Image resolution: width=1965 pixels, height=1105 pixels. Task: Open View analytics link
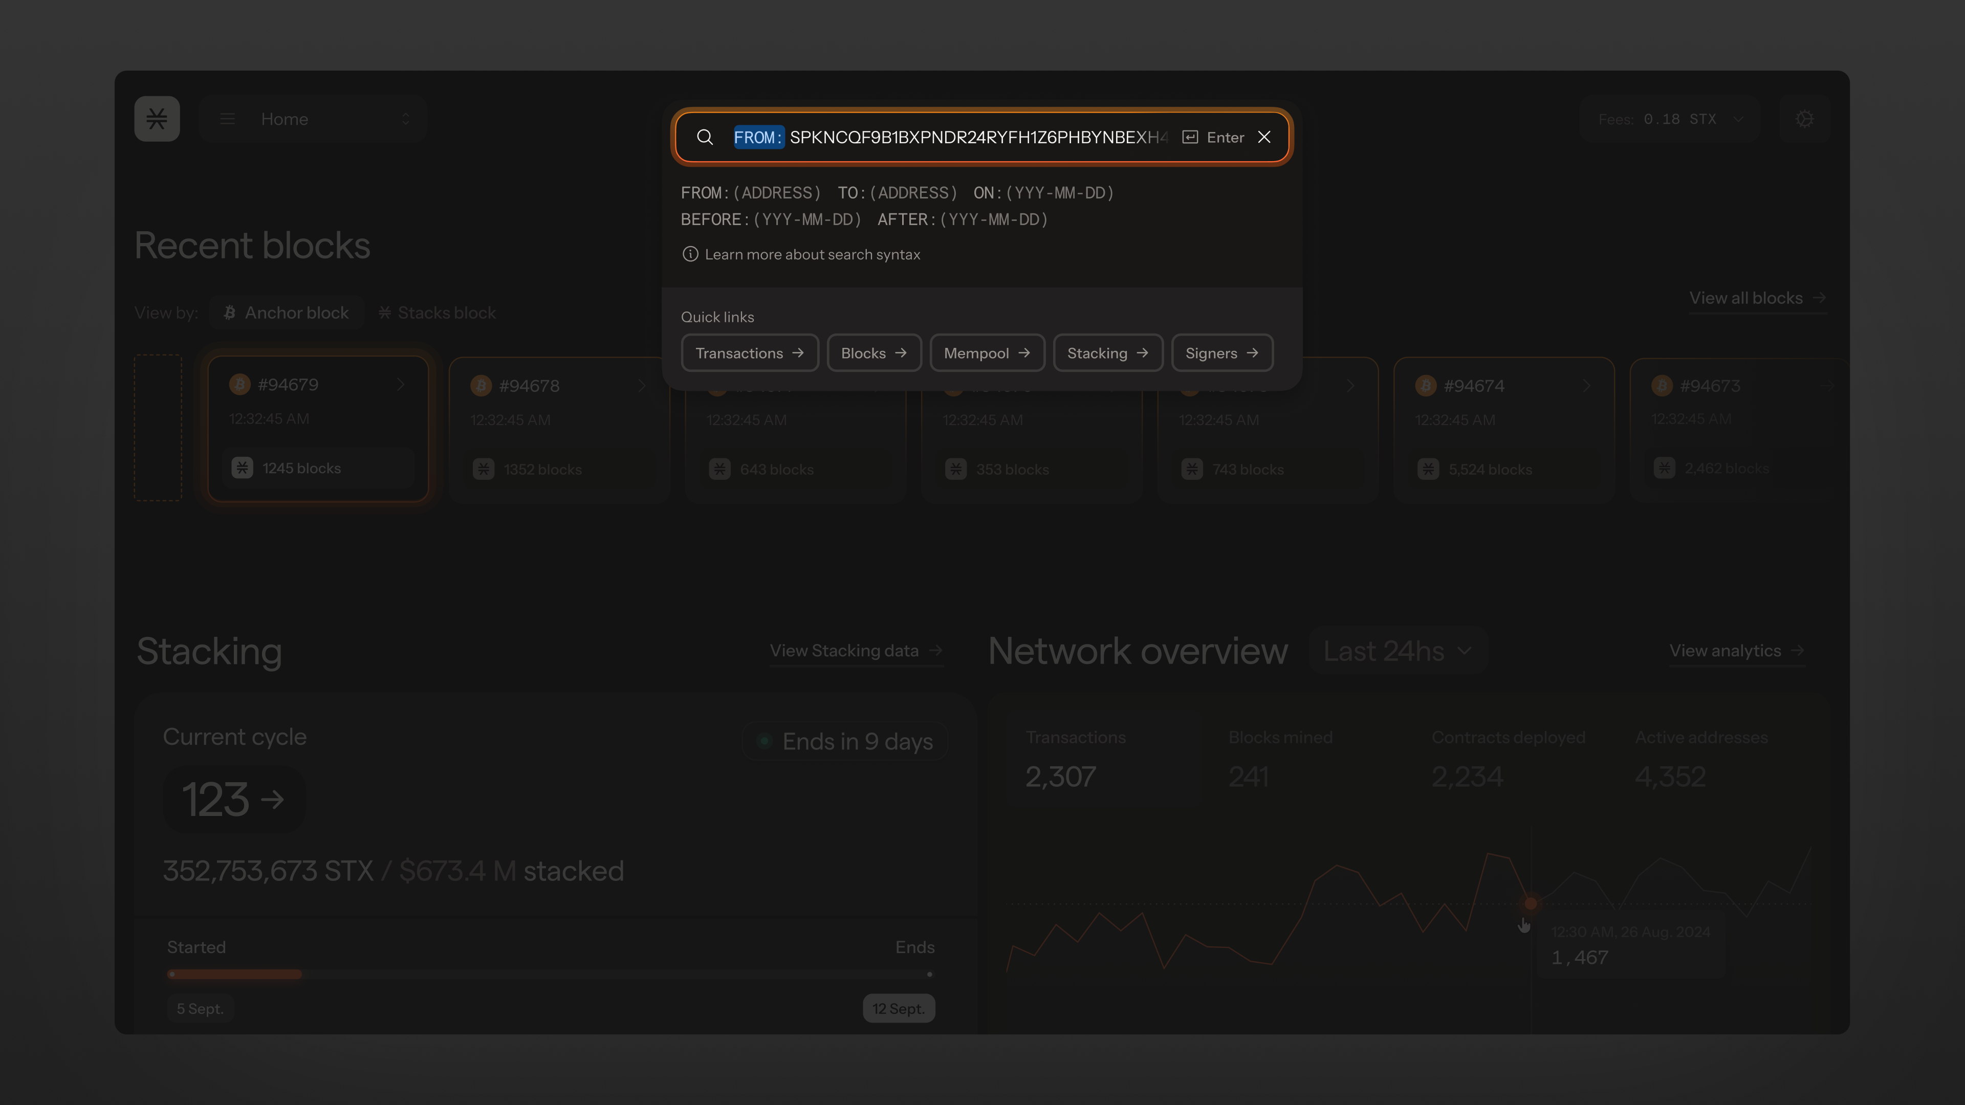1737,651
